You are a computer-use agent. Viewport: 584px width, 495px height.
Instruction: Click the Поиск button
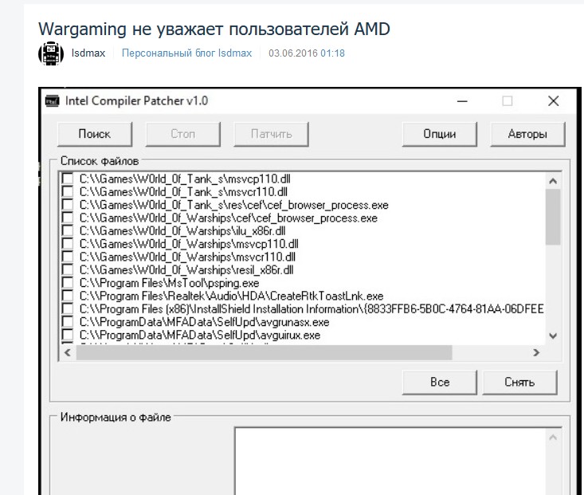95,134
